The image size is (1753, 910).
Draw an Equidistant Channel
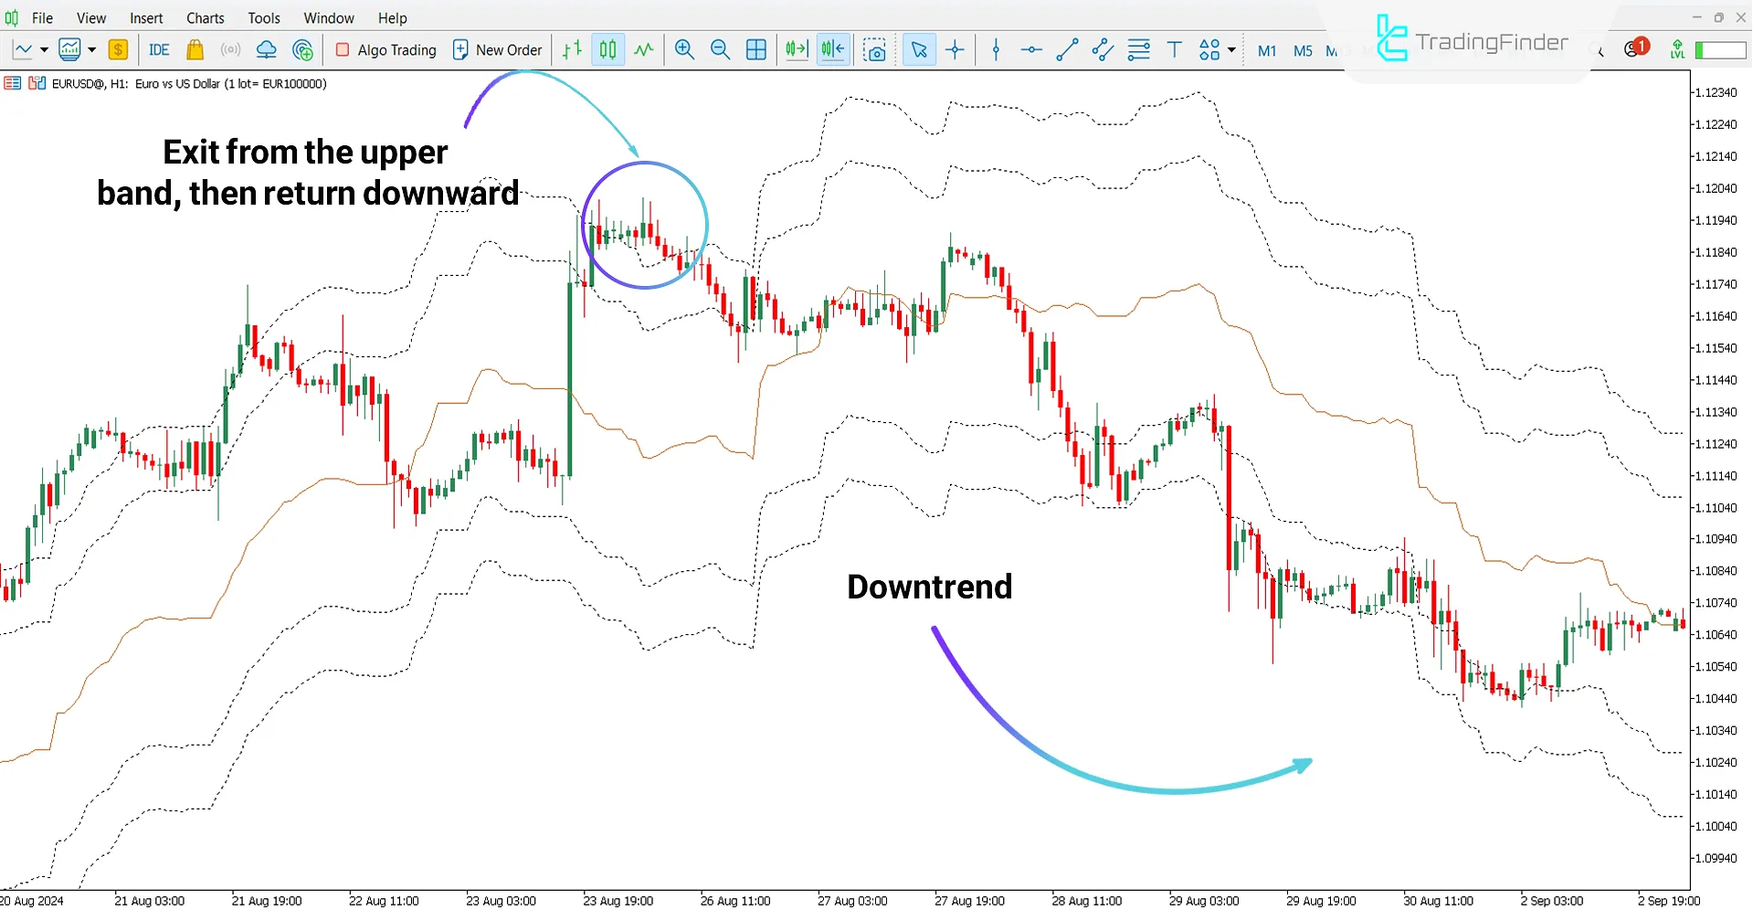[1102, 49]
